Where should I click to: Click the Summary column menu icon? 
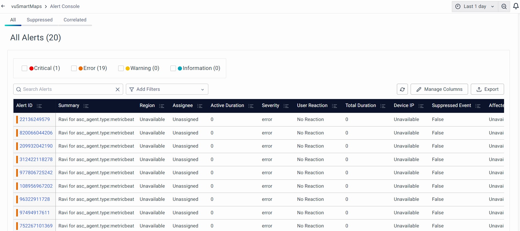[x=86, y=106]
